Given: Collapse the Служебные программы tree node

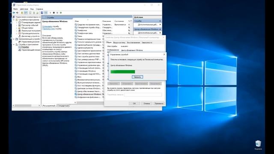Looking at the screenshot, I should 14,20.
